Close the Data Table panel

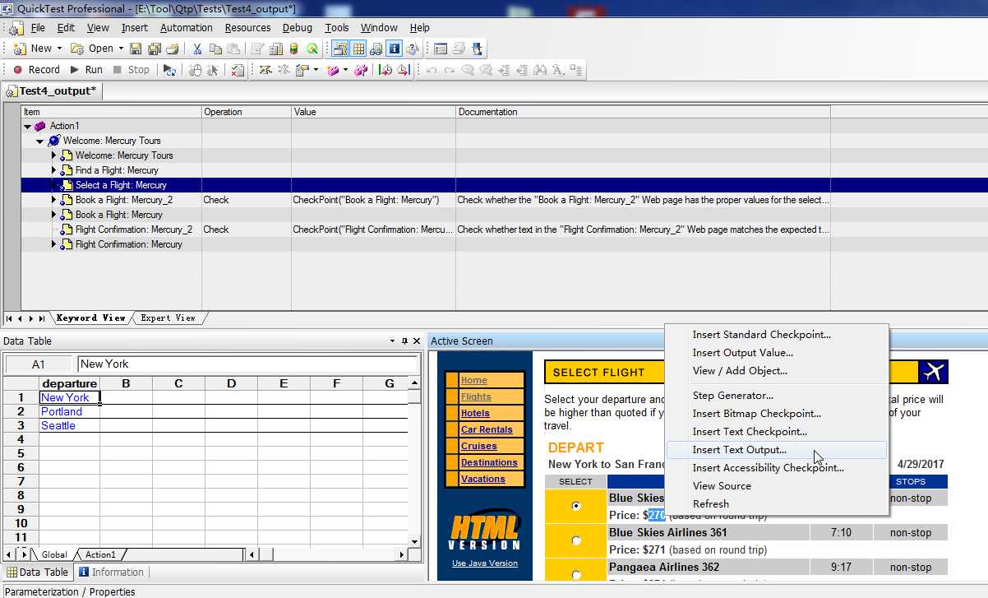click(x=417, y=341)
